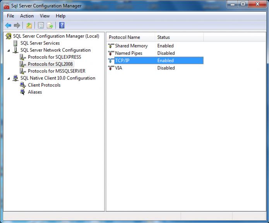Open the Help menu

60,16
